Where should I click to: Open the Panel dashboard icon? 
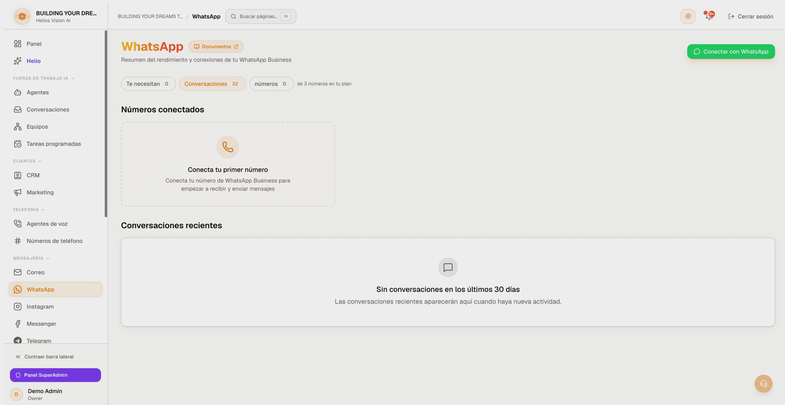18,44
